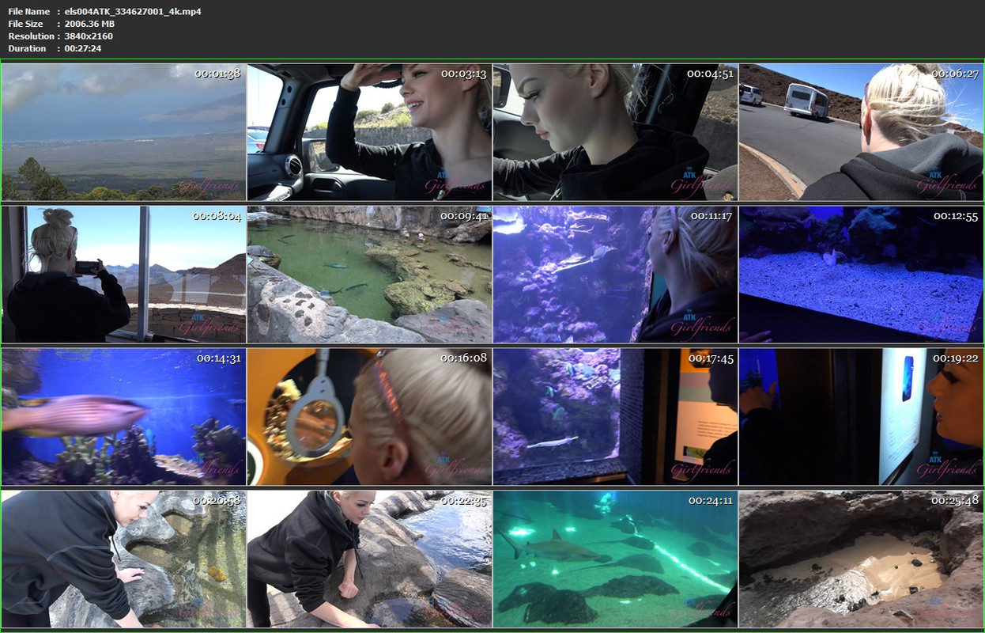Open the frame at 00:11:17

pyautogui.click(x=615, y=275)
